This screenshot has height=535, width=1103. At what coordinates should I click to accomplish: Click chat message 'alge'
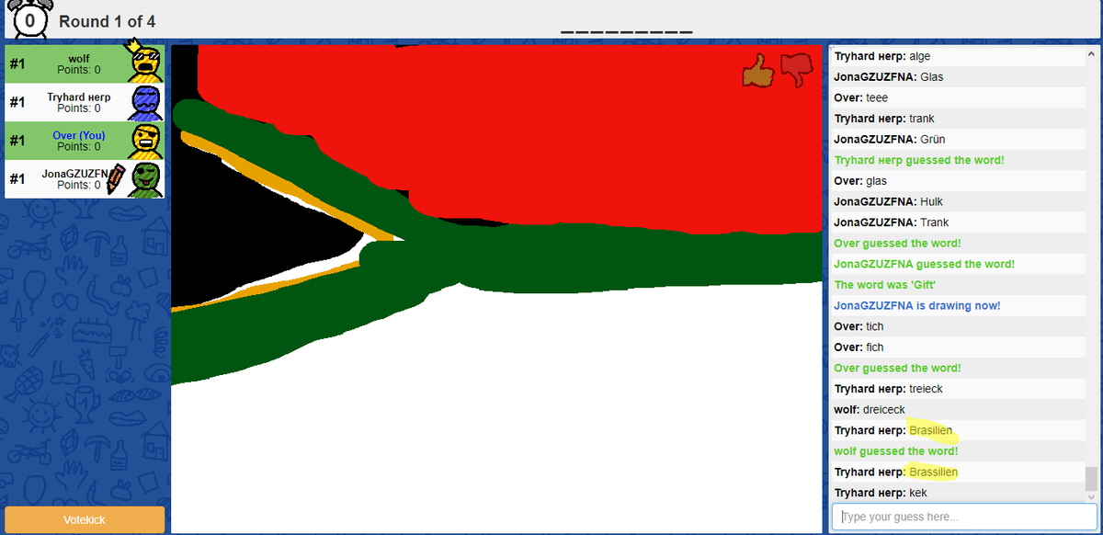919,56
